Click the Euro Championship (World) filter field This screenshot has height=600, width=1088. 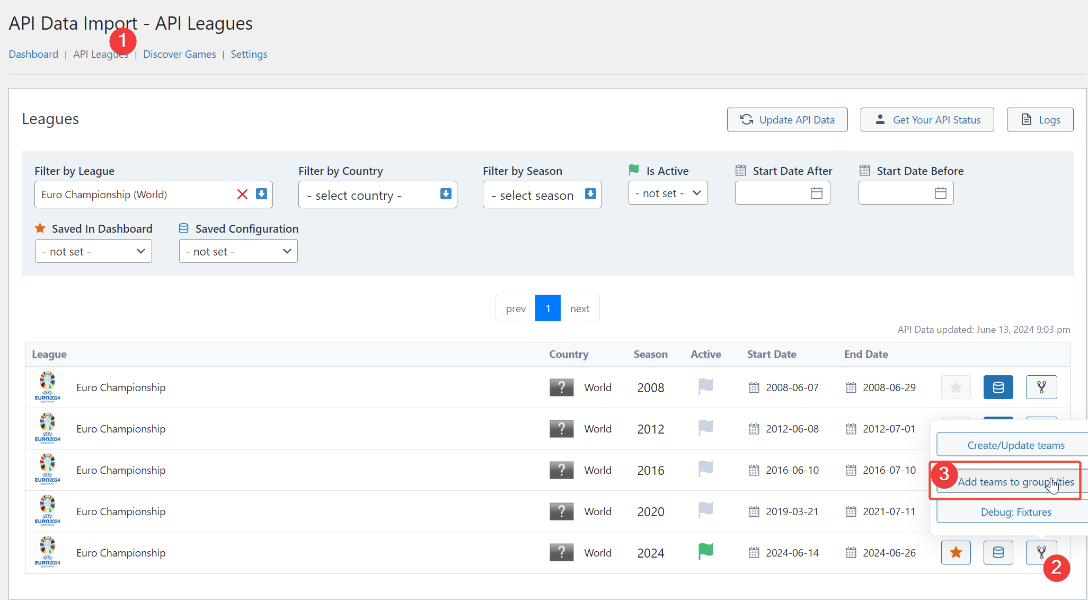[x=153, y=195]
